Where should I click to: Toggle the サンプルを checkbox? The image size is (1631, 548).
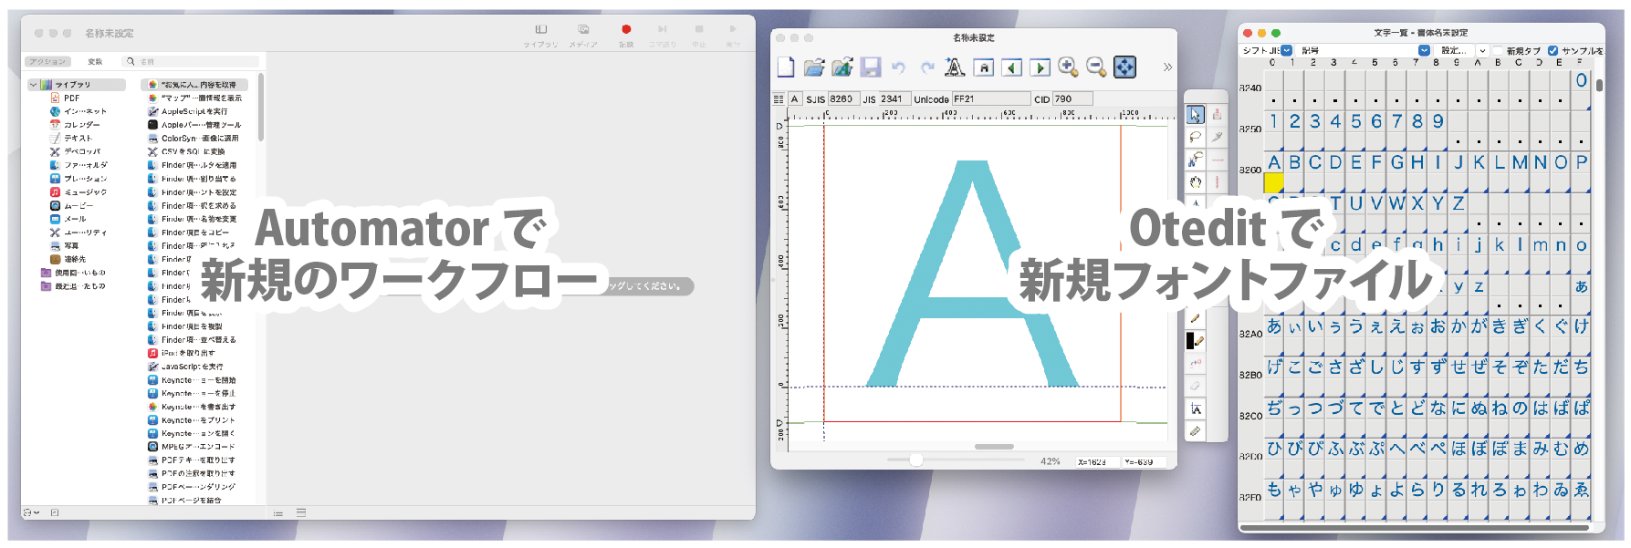[1553, 50]
